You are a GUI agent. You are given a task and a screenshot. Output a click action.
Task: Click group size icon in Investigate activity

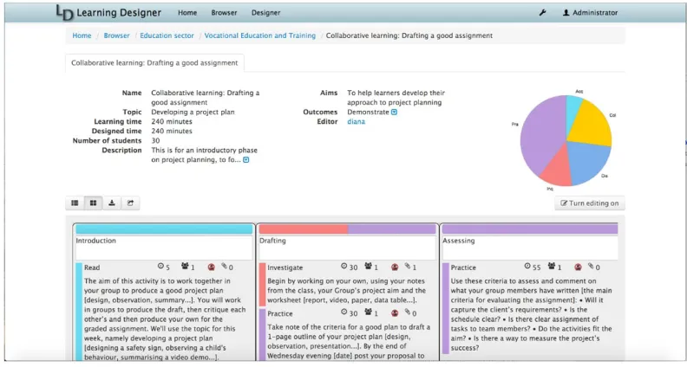(x=368, y=267)
